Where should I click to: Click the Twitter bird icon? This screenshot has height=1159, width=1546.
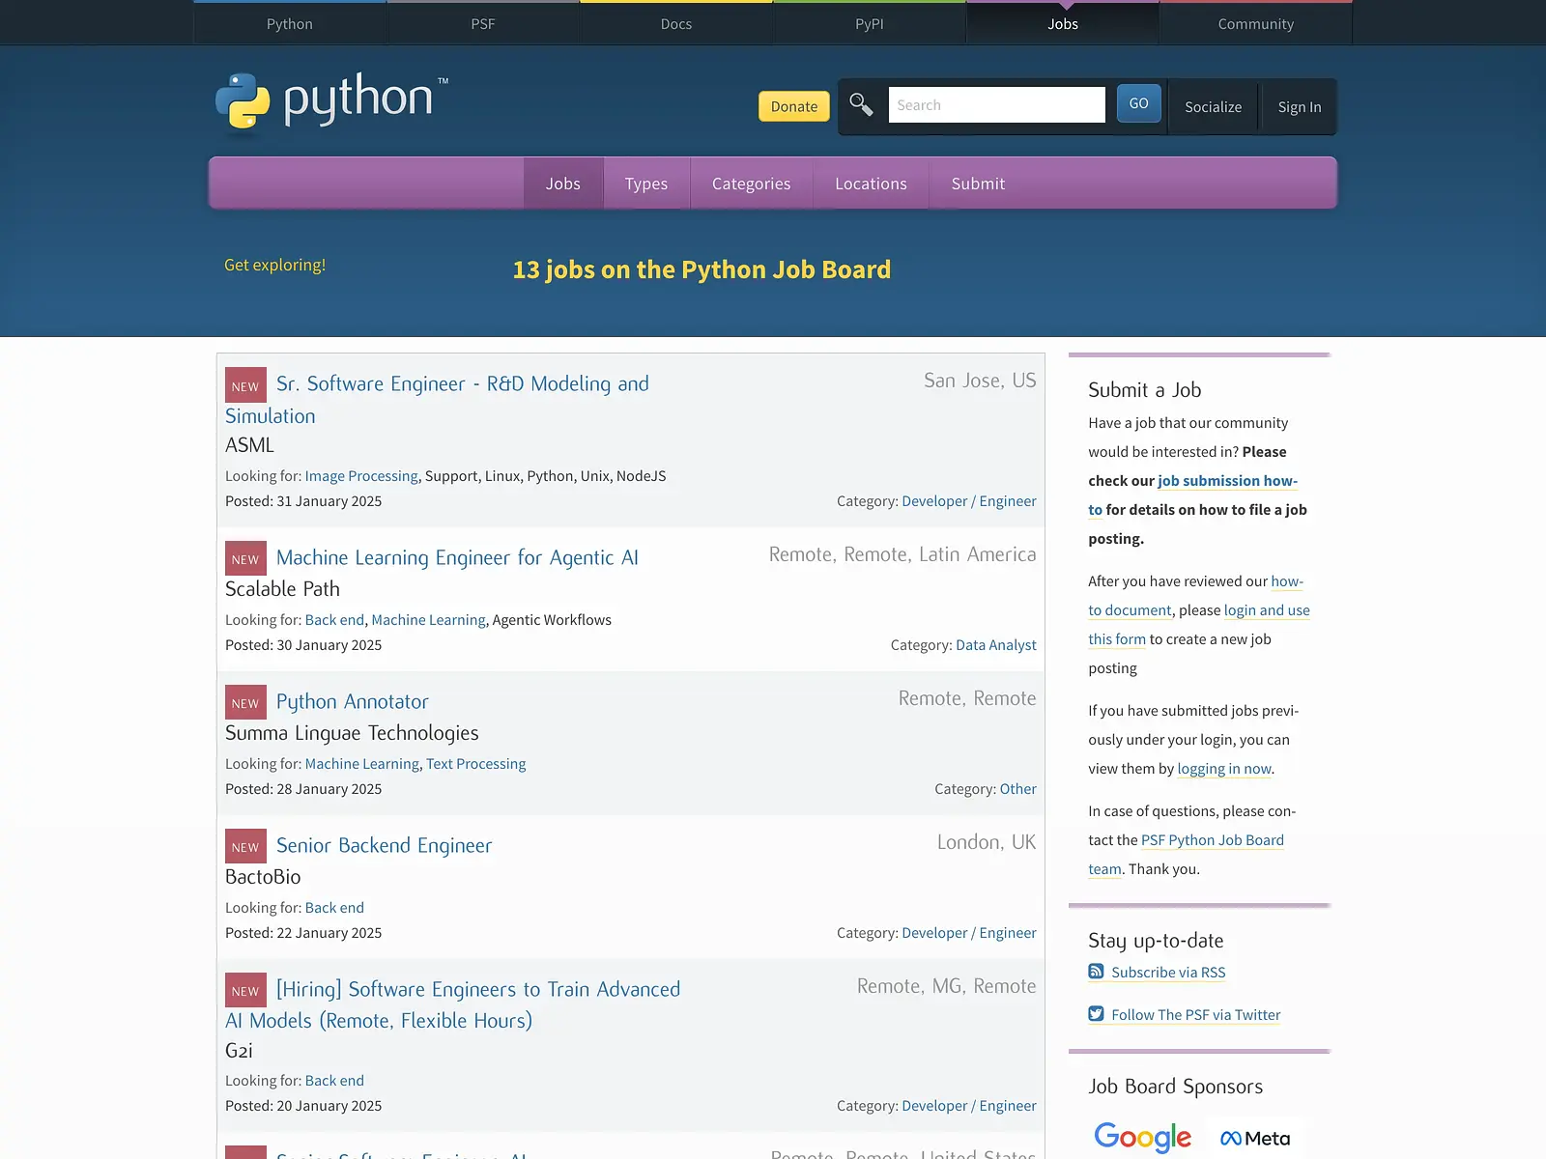pyautogui.click(x=1096, y=1014)
